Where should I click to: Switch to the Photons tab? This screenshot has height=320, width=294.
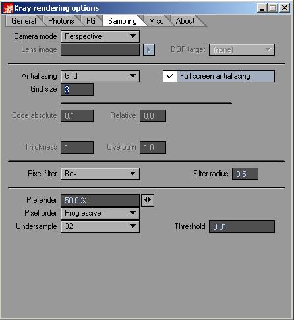[x=61, y=21]
